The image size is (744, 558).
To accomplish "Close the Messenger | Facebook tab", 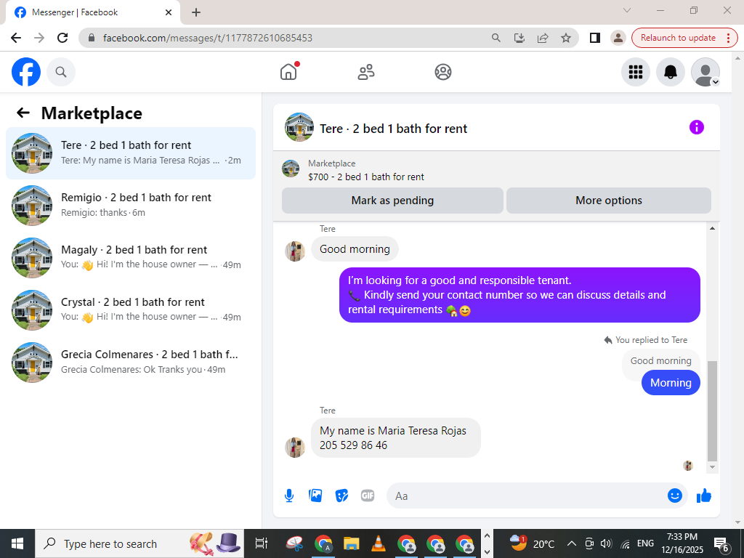I will [169, 12].
